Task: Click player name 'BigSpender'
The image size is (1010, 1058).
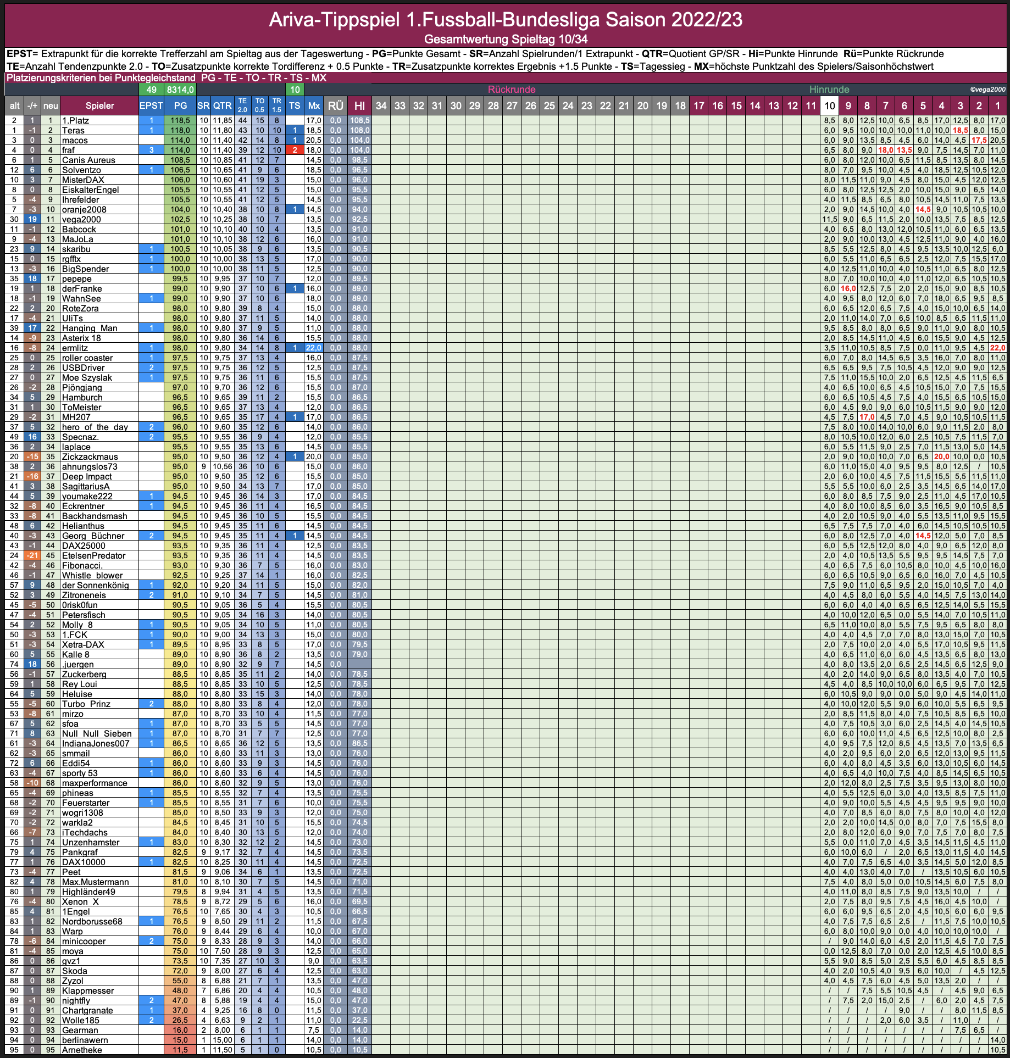Action: coord(85,269)
